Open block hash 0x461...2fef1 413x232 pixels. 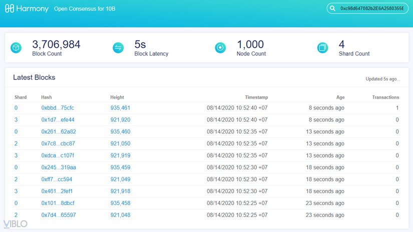57,191
